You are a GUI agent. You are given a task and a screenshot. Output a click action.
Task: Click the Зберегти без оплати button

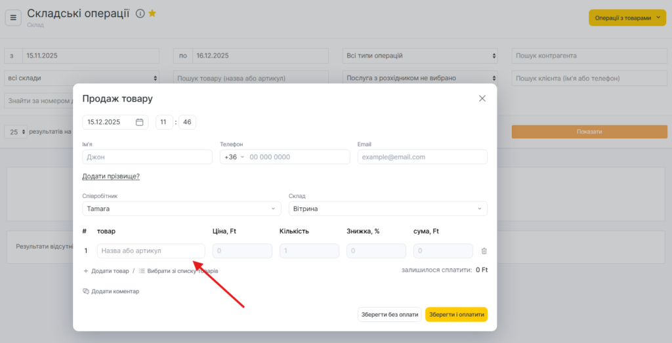[x=390, y=315]
